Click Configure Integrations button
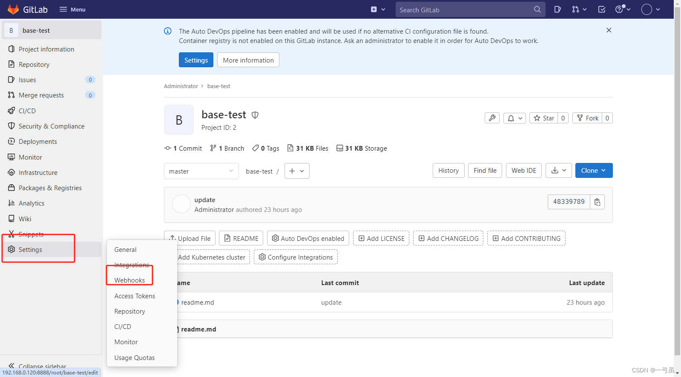 click(296, 257)
